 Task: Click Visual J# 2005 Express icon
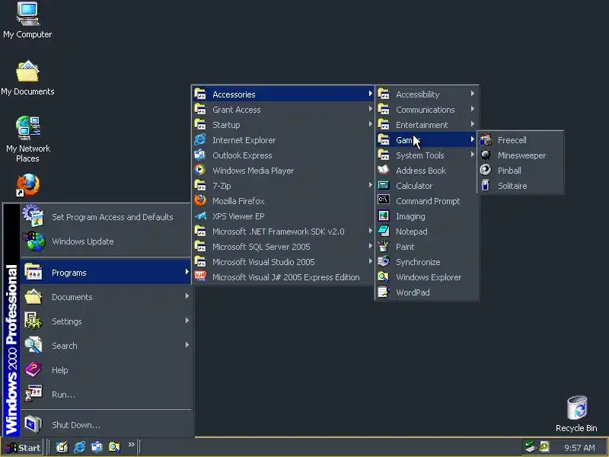[200, 276]
